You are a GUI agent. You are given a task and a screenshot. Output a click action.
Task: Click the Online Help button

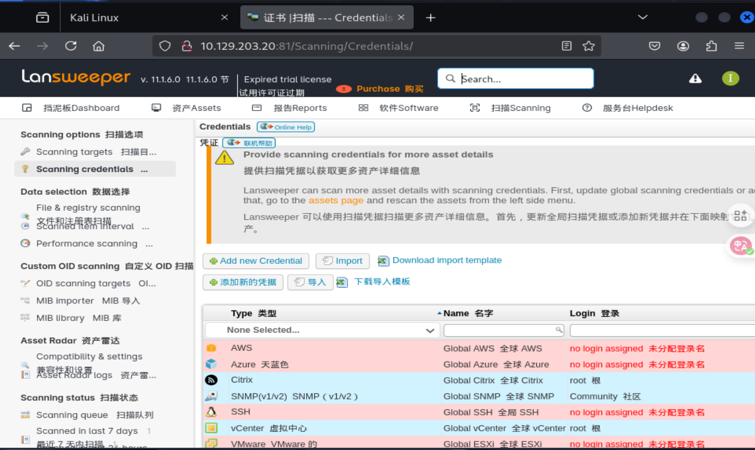coord(286,127)
